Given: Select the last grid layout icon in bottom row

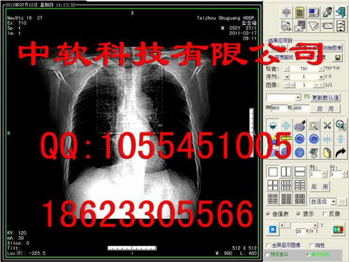Looking at the screenshot, I should [299, 199].
